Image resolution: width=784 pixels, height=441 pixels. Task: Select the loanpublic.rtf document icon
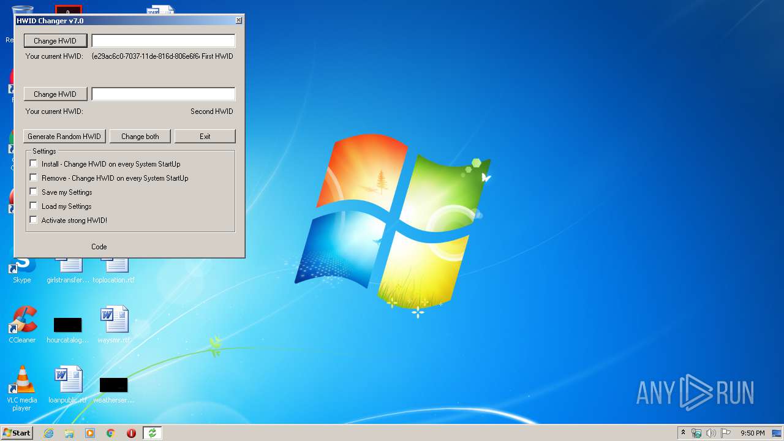pyautogui.click(x=68, y=385)
